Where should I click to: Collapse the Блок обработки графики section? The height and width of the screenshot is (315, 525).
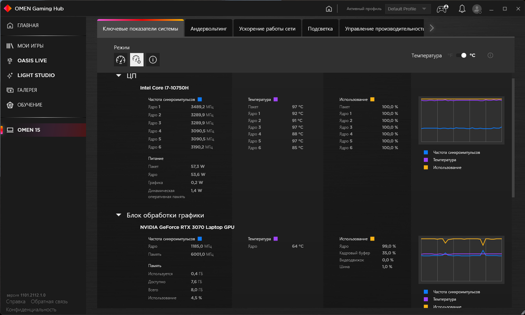click(x=118, y=215)
